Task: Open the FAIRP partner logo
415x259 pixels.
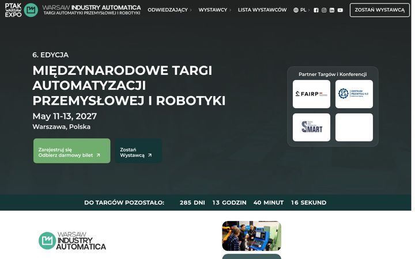Action: pos(311,94)
